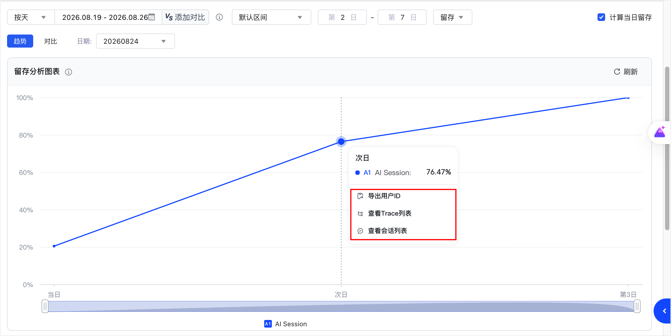Switch to the 对比 tab

(51, 41)
